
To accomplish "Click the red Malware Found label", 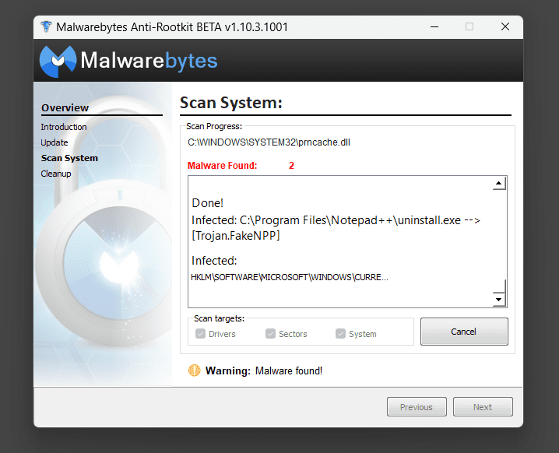I will click(222, 165).
